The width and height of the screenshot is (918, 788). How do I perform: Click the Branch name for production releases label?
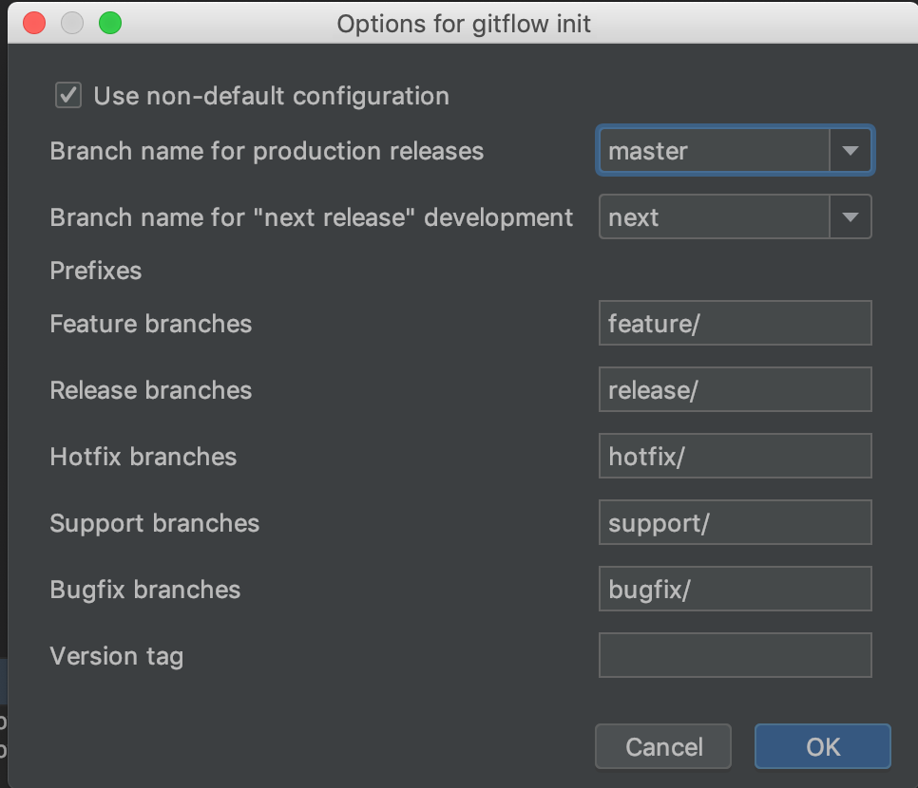[x=267, y=151]
